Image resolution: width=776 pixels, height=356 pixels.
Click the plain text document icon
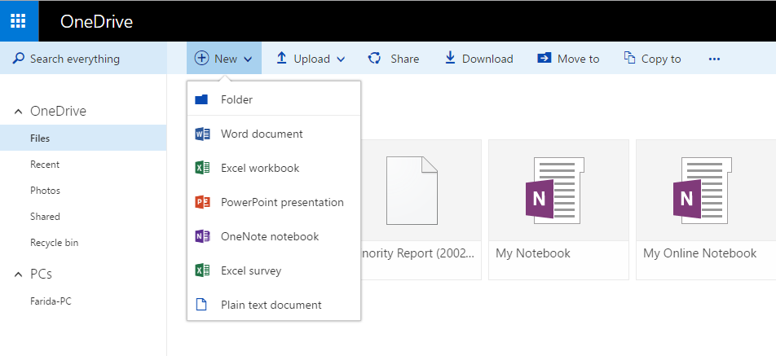pyautogui.click(x=201, y=305)
